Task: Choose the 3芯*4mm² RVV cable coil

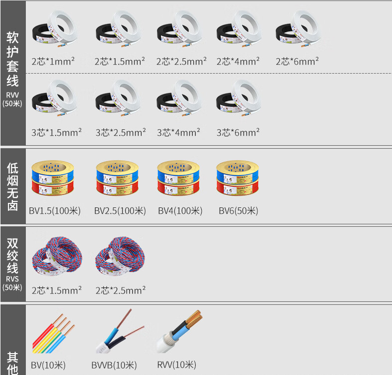Action: tap(179, 98)
